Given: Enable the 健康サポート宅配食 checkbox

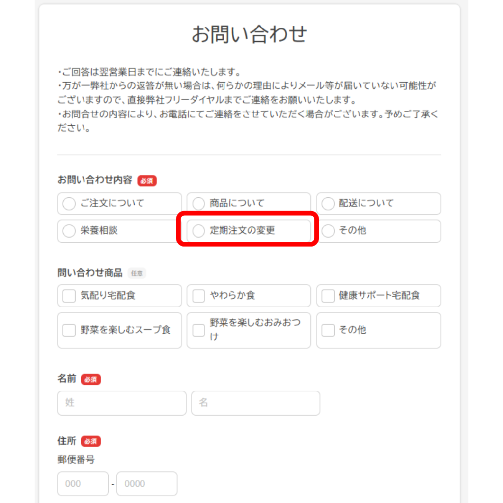Looking at the screenshot, I should [328, 296].
